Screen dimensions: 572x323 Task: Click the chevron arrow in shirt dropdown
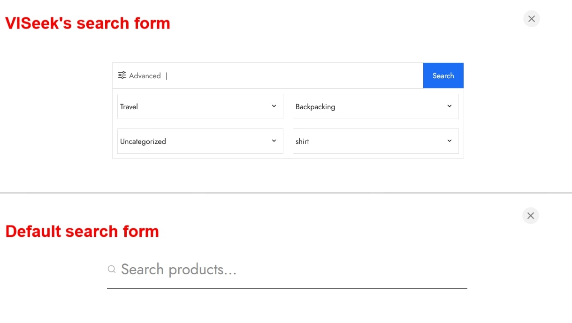pyautogui.click(x=450, y=141)
